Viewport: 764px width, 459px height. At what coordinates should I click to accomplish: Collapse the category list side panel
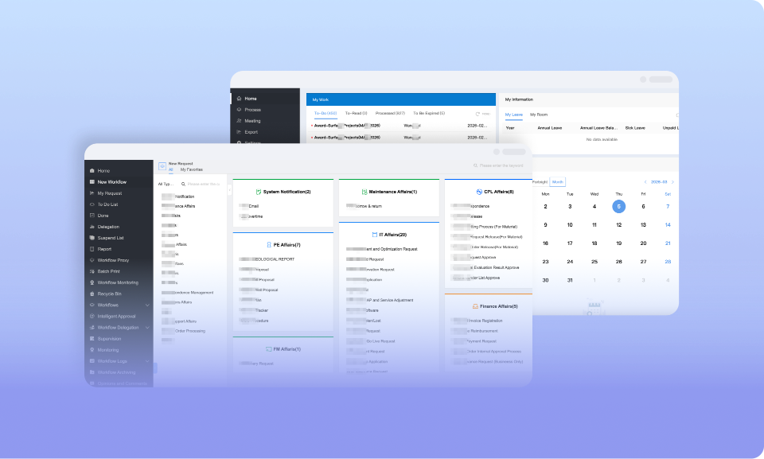229,191
